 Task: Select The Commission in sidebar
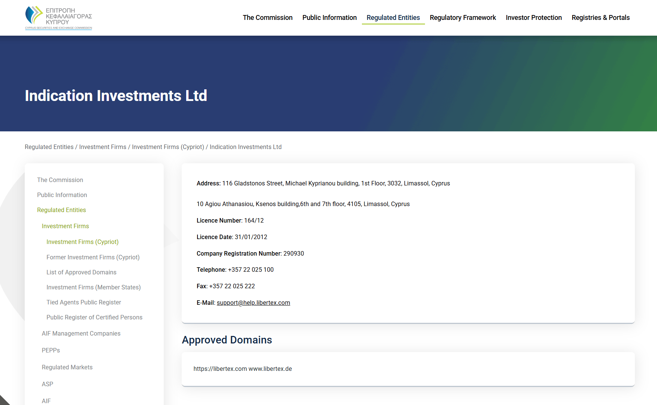[60, 180]
